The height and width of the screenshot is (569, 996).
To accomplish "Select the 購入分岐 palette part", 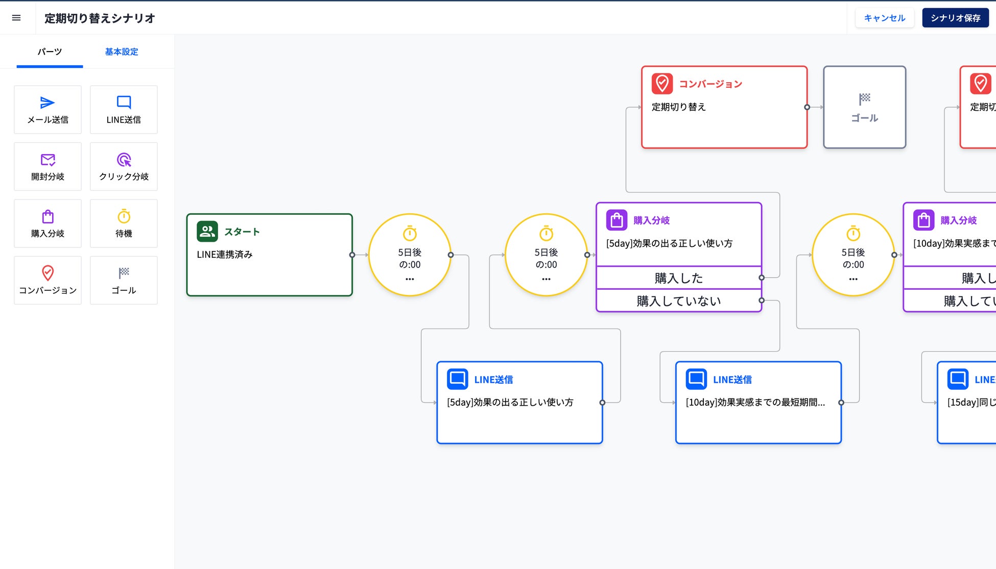I will (48, 223).
